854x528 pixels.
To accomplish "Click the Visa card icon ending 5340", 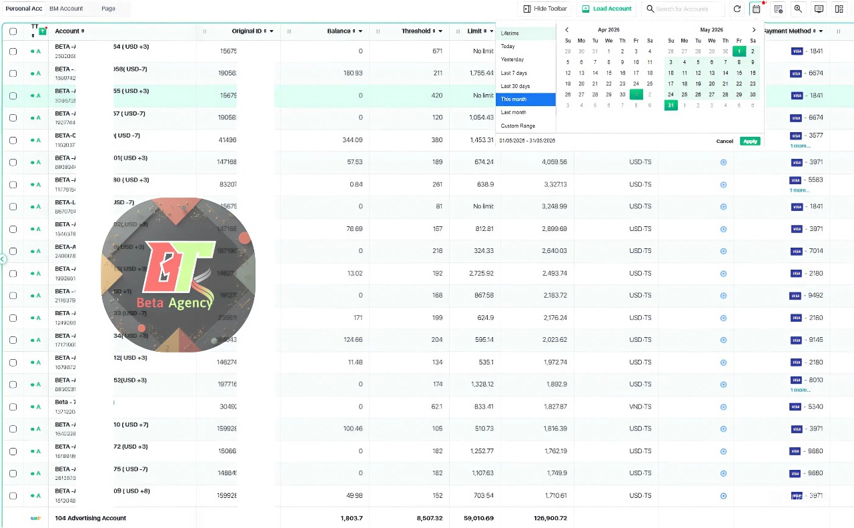I will (x=796, y=407).
